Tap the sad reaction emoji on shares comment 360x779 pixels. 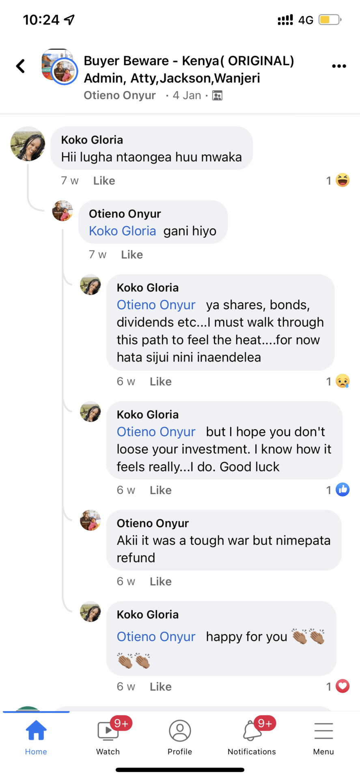[x=343, y=381]
